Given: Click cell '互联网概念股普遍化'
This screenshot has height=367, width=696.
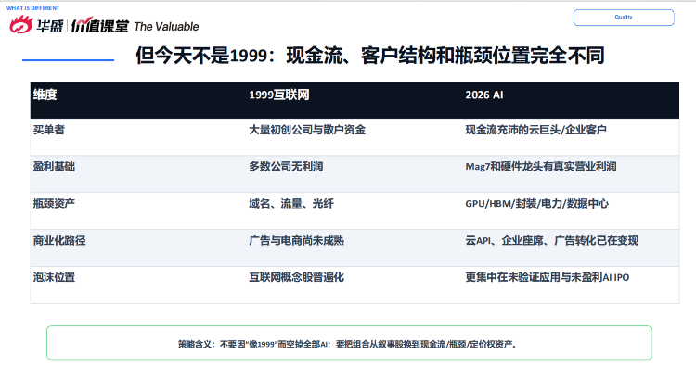Looking at the screenshot, I should tap(297, 277).
